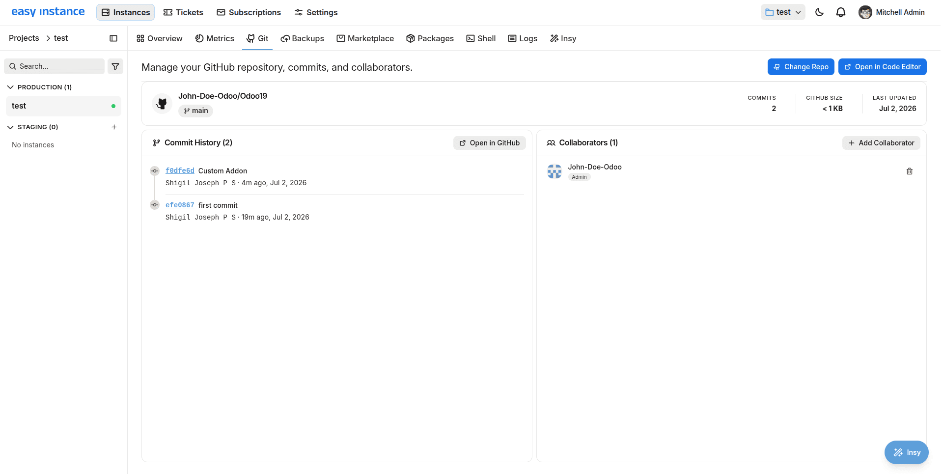Click test breadcrumb item

click(61, 38)
